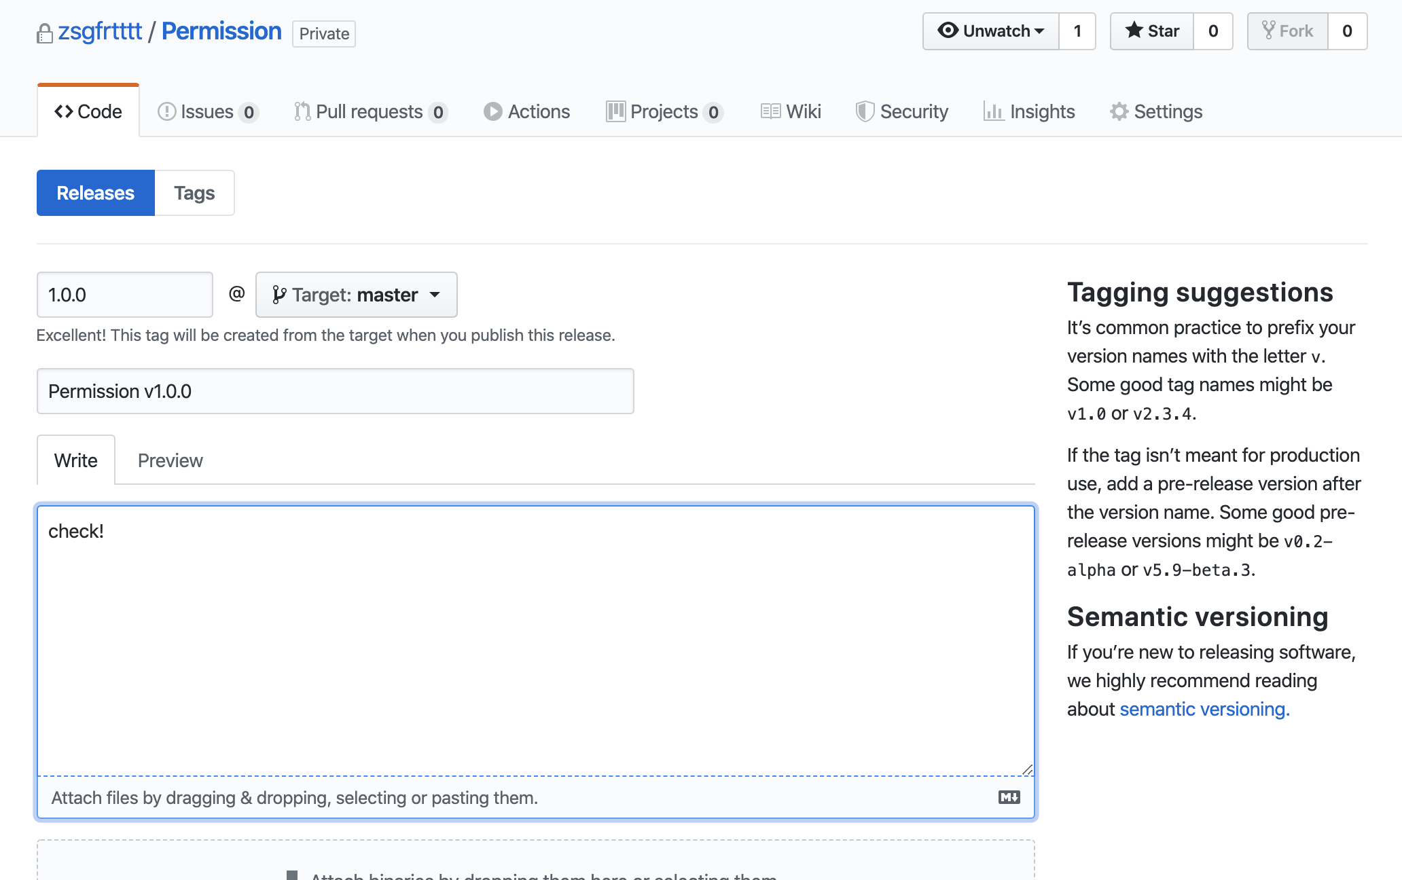Open the Projects board tab

(664, 111)
